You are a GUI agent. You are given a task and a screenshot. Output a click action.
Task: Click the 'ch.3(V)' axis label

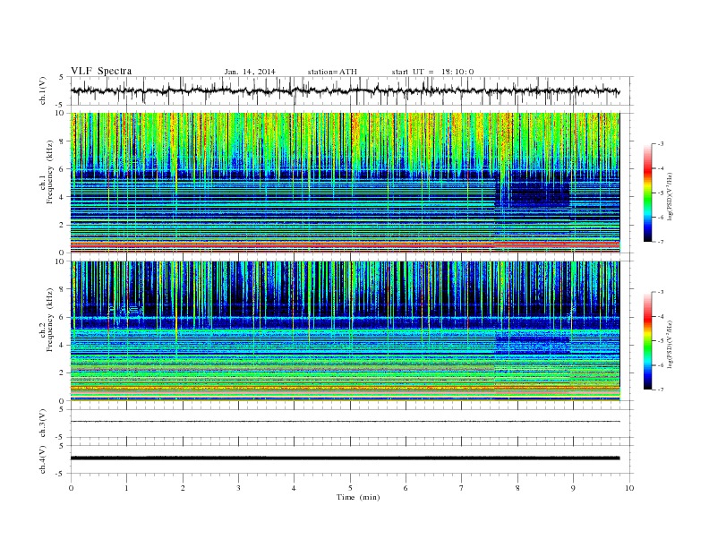43,424
